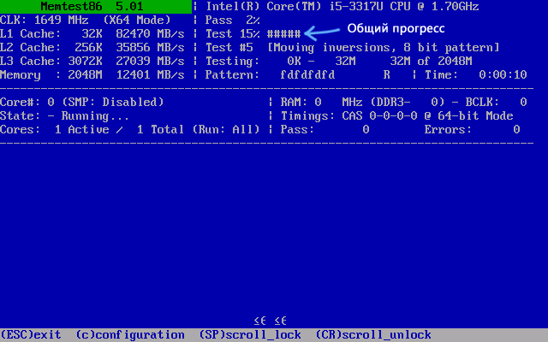Click the Test #5 Moving inversions text
548x342 pixels.
click(x=352, y=48)
